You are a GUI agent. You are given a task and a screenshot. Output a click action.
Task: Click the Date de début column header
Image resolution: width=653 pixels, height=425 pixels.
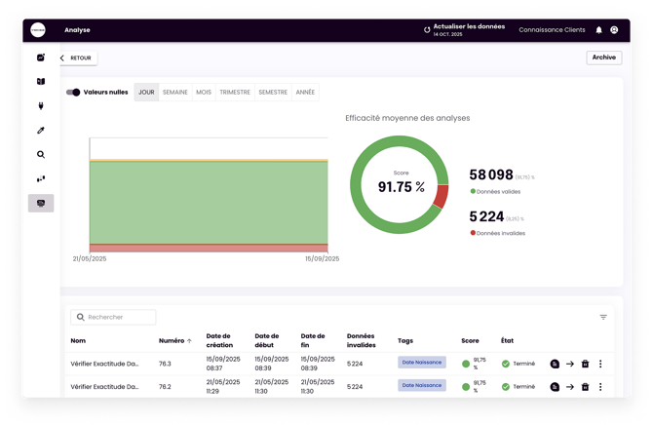click(x=266, y=340)
